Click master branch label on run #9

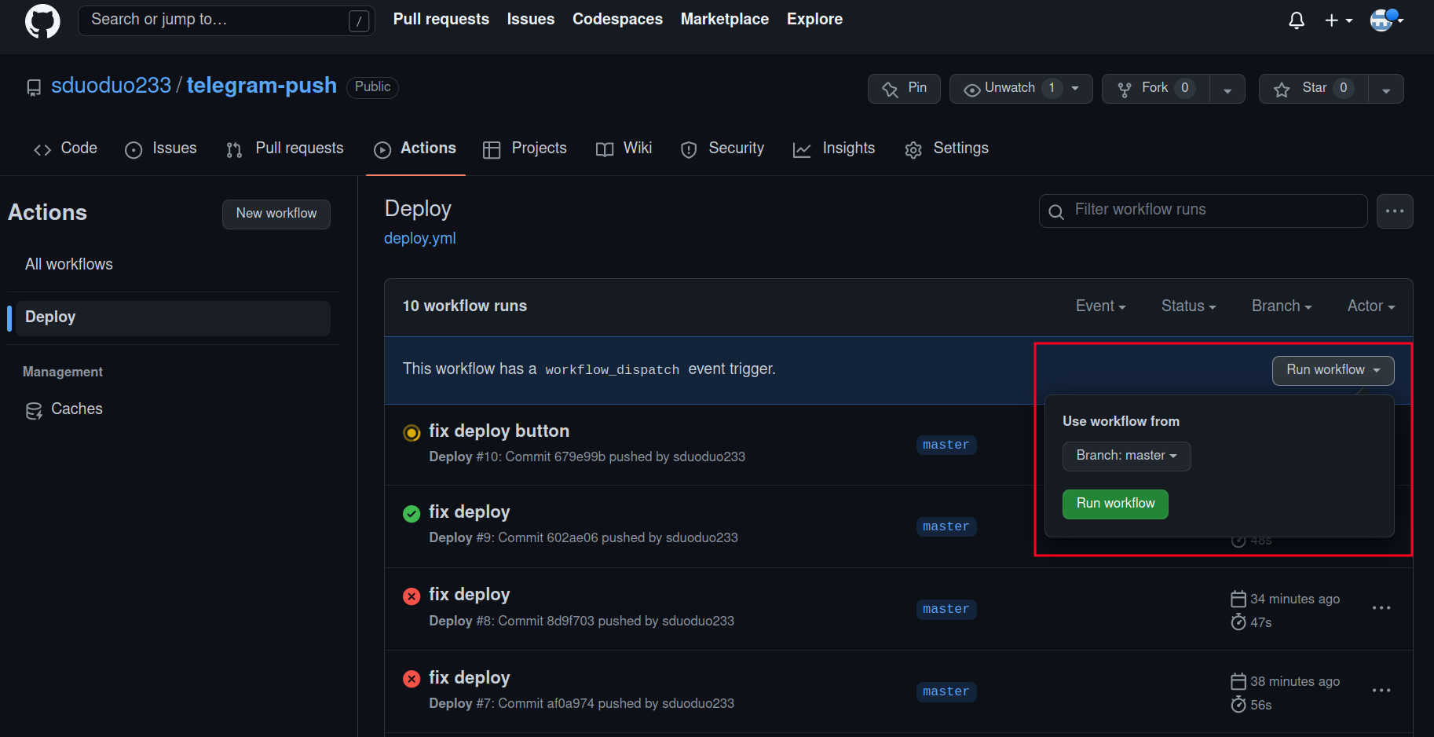pos(946,526)
